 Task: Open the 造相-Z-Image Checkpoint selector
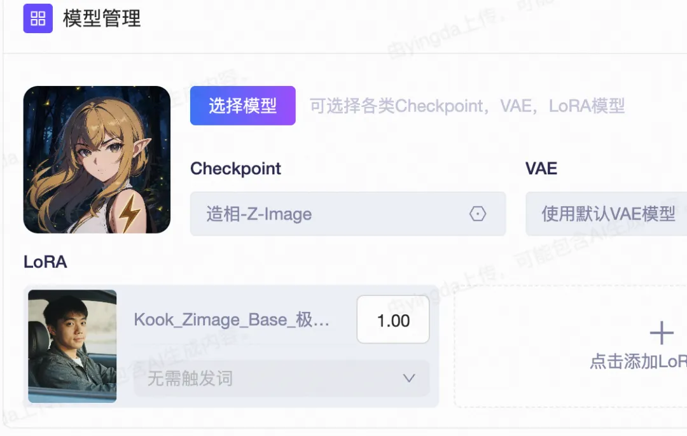click(x=348, y=214)
